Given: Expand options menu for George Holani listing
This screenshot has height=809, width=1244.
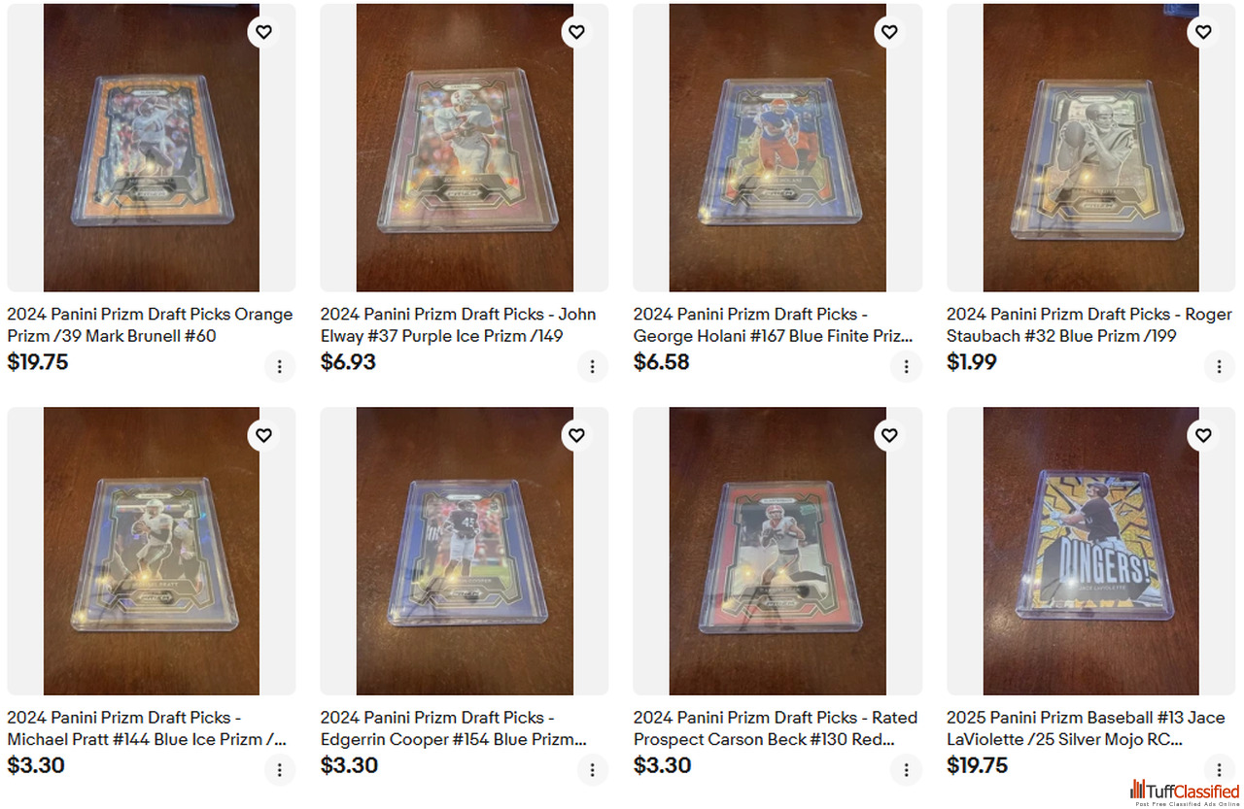Looking at the screenshot, I should [x=906, y=366].
